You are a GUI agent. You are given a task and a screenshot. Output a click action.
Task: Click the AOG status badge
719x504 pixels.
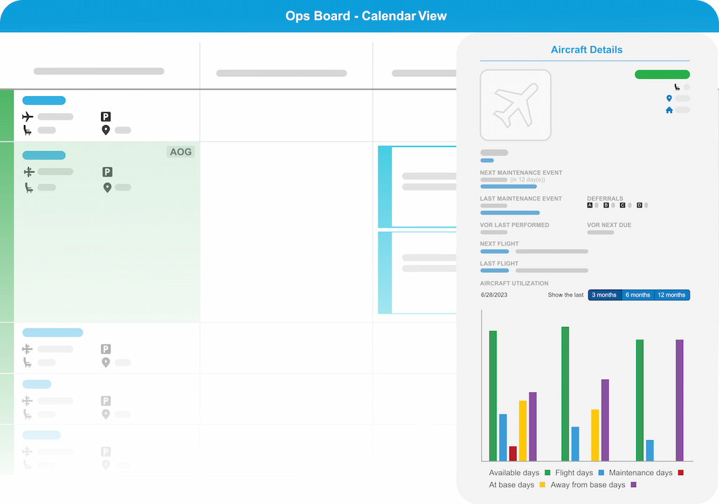pos(180,151)
